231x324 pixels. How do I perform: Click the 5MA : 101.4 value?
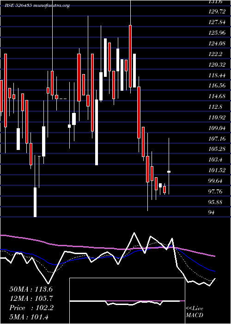[x=29, y=317]
